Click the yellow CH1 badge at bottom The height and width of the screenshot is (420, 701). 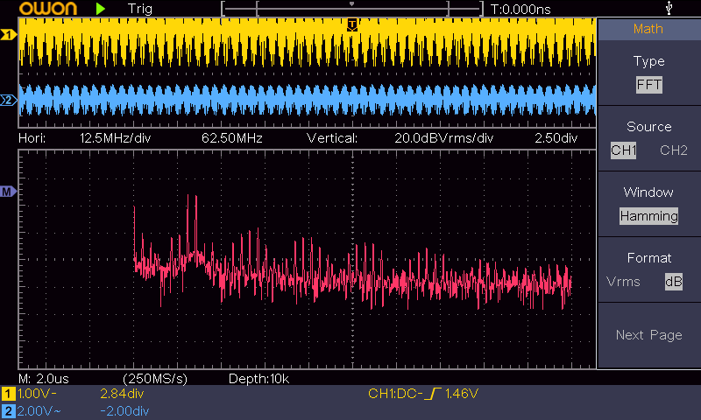[9, 394]
